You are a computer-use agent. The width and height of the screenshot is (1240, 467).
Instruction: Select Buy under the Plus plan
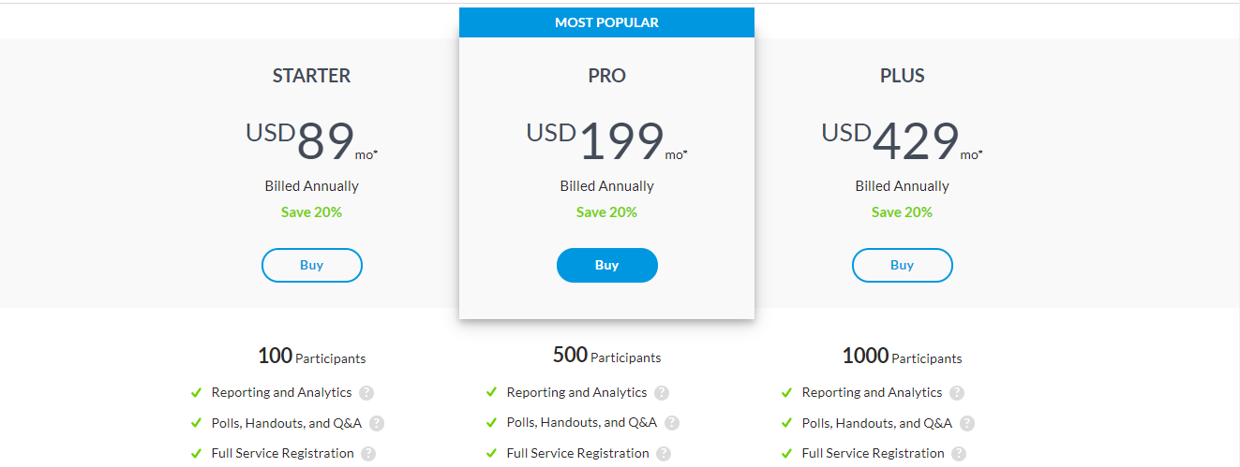[x=902, y=265]
